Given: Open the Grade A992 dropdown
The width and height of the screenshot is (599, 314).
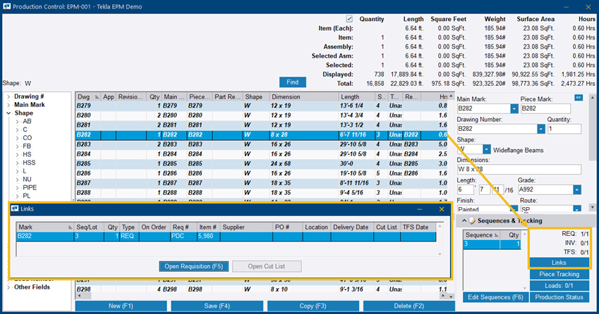Looking at the screenshot, I should point(576,189).
